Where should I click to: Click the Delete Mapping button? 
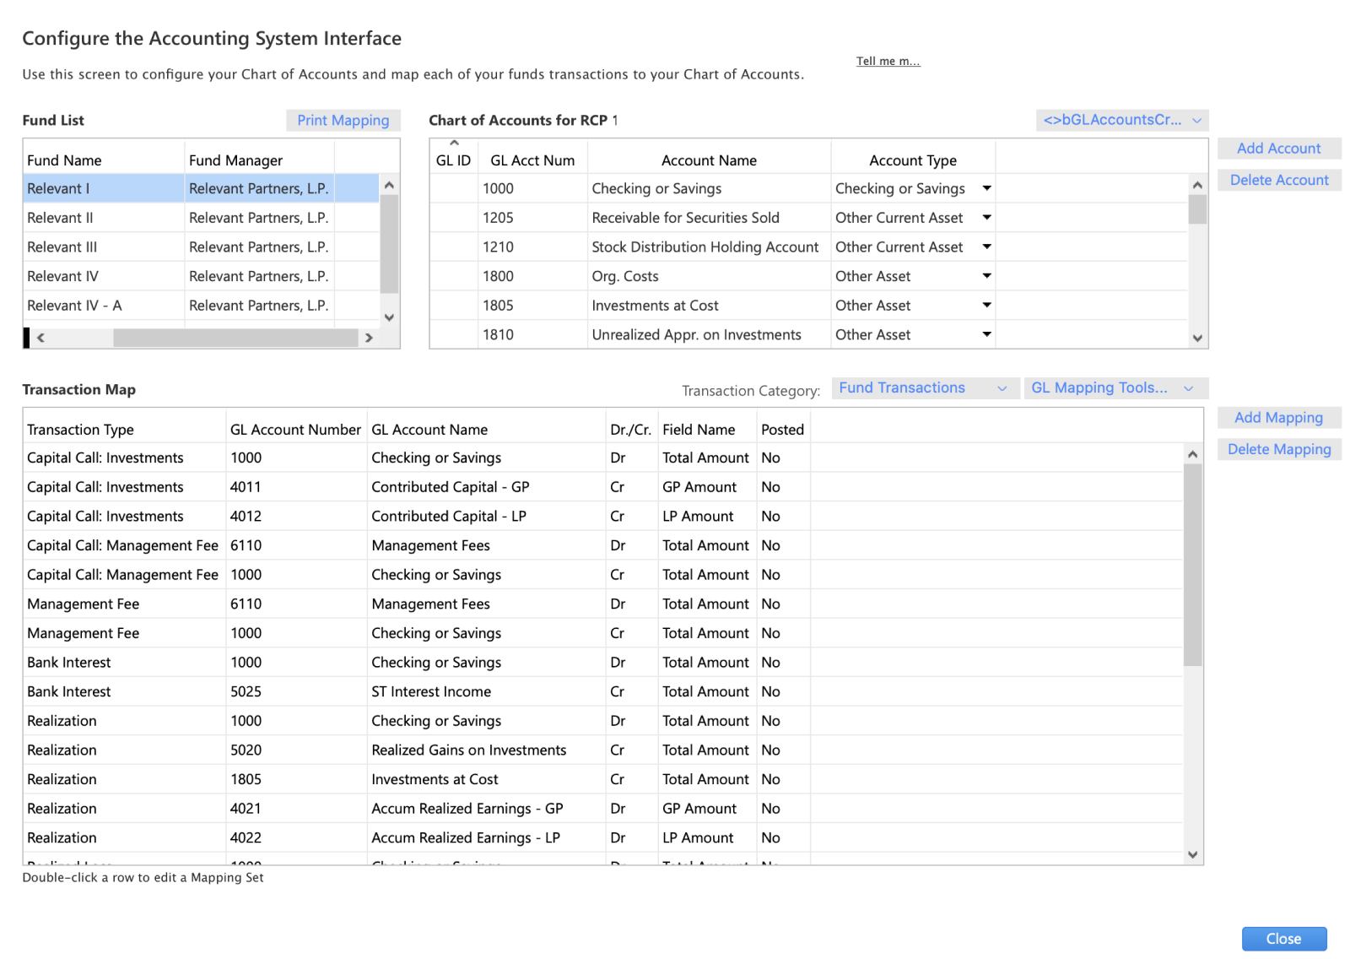[x=1278, y=449]
